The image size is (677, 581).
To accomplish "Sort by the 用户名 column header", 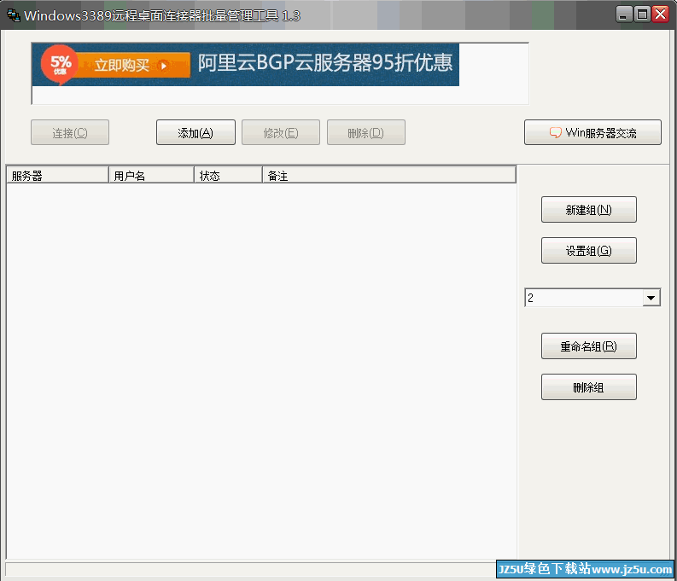I will [151, 175].
